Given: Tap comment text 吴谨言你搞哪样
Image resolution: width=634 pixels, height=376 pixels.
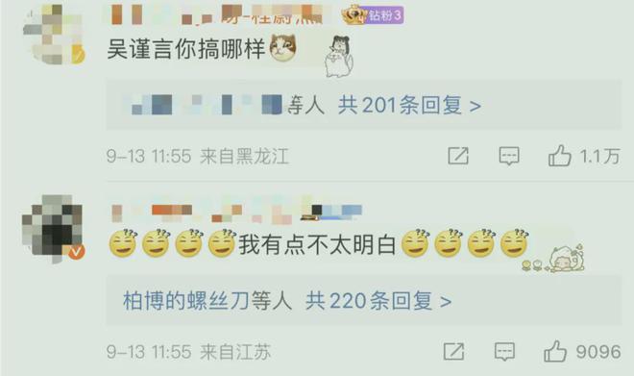Looking at the screenshot, I should pyautogui.click(x=186, y=49).
